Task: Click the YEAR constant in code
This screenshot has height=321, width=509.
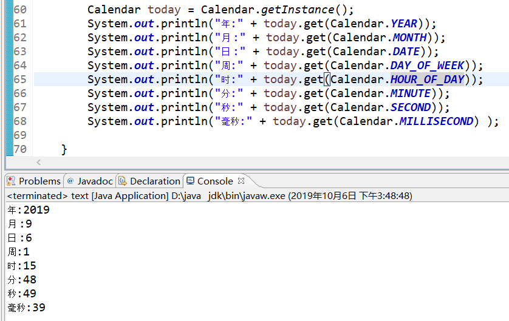Action: click(404, 24)
